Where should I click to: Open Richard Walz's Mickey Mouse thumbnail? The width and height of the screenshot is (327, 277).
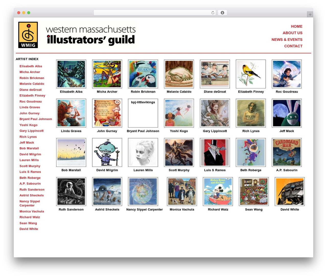click(218, 192)
